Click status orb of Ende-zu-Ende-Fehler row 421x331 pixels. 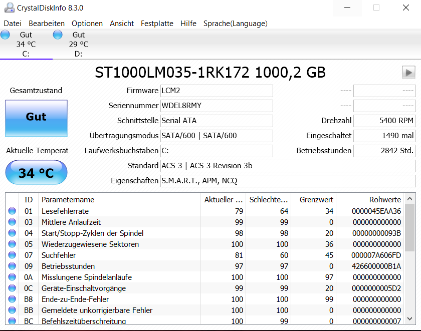point(12,299)
